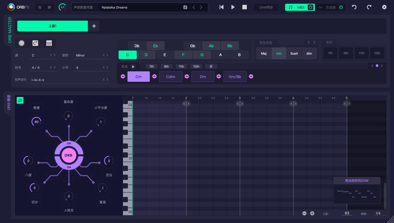Image resolution: width=394 pixels, height=223 pixels.
Task: Select the Maj chord type
Action: (x=264, y=54)
